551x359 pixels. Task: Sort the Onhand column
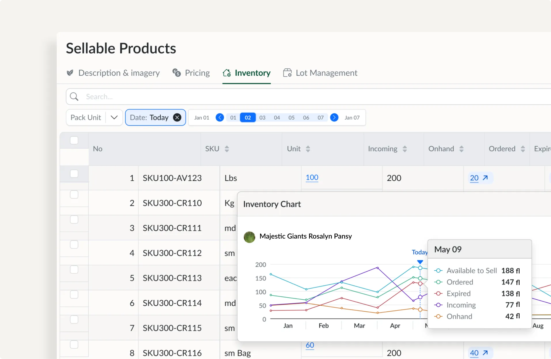(x=461, y=149)
